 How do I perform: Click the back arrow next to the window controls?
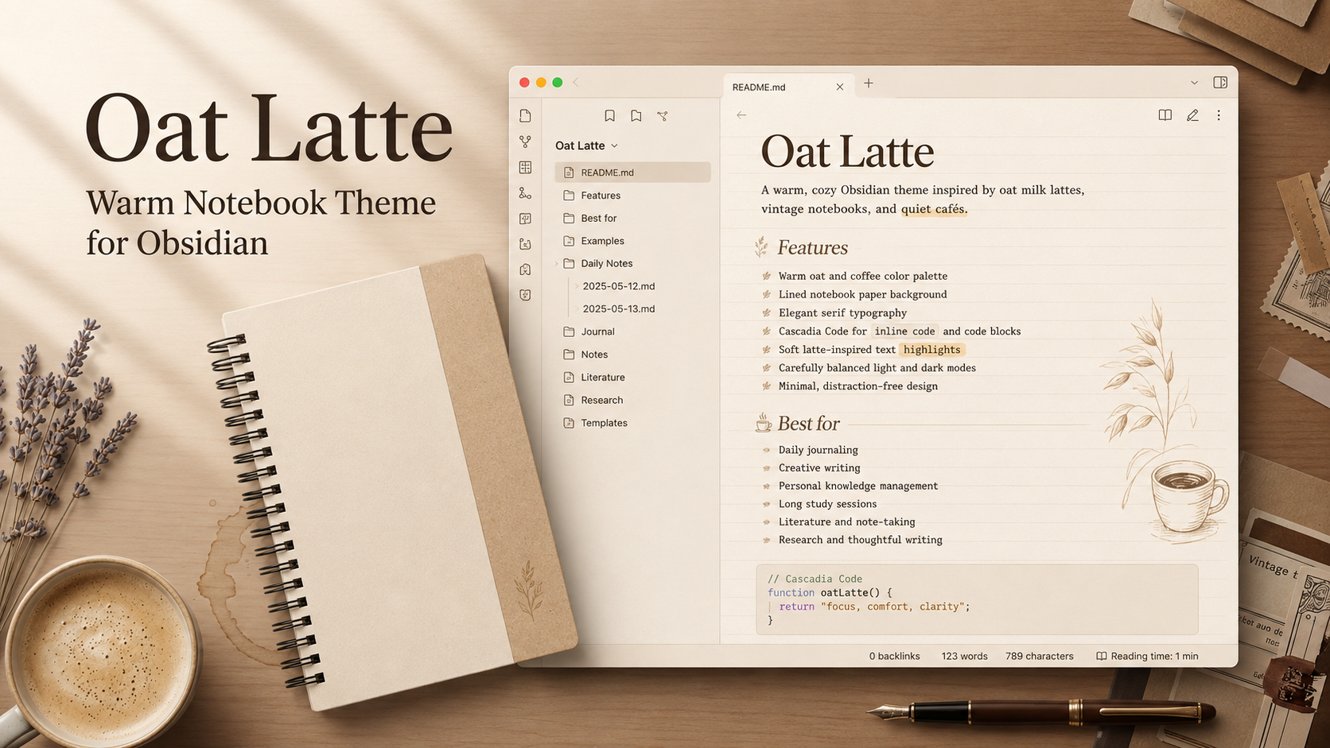coord(576,83)
